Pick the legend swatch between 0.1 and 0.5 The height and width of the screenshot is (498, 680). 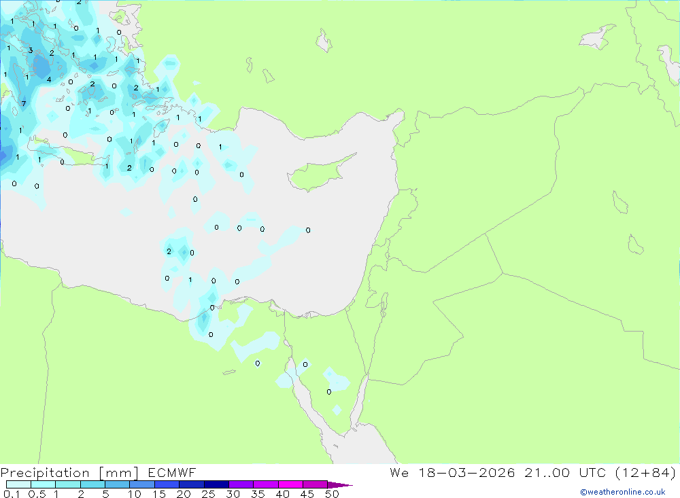(19, 485)
